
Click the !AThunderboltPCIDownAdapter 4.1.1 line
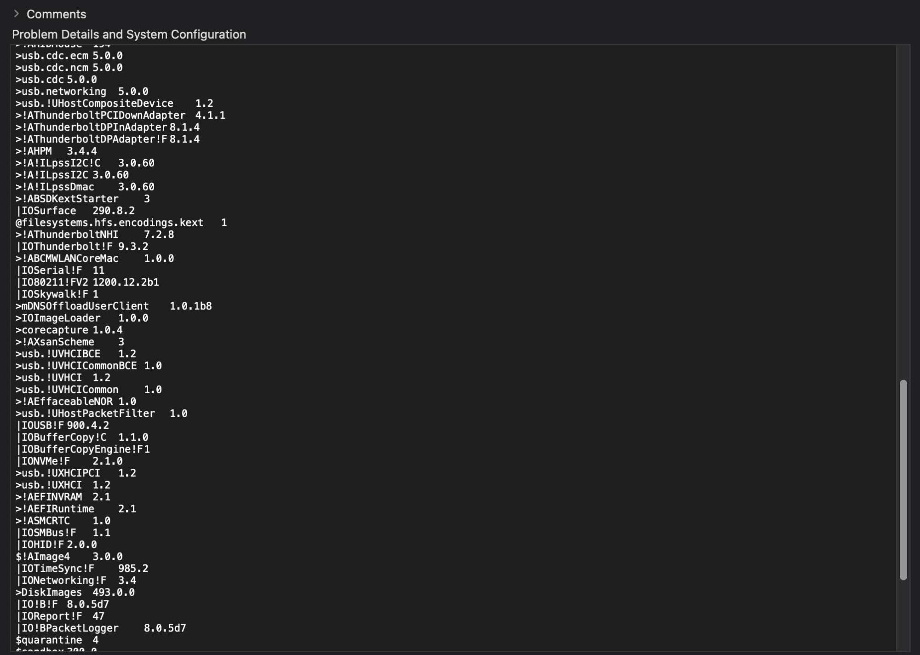tap(120, 115)
